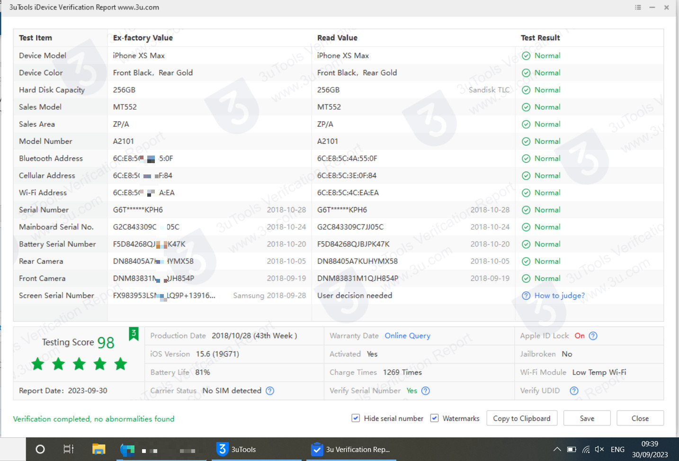
Task: Click the Verify Serial Number help icon
Action: [425, 391]
